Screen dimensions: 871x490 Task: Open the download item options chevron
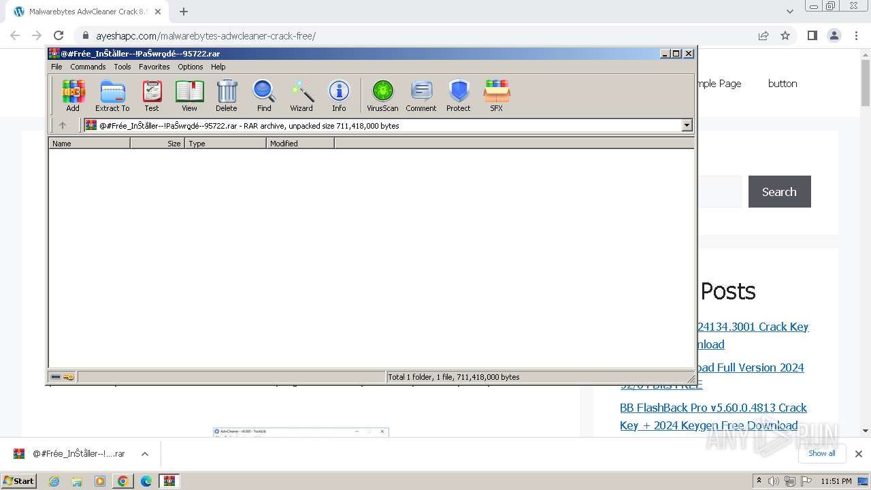click(144, 454)
